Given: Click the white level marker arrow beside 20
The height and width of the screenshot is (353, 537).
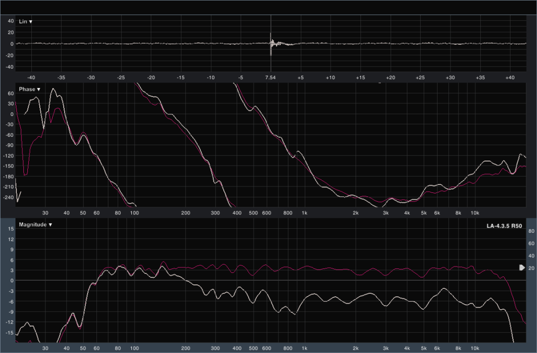Looking at the screenshot, I should [x=522, y=267].
